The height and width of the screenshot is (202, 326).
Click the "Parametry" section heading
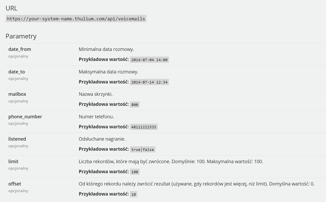(x=21, y=36)
